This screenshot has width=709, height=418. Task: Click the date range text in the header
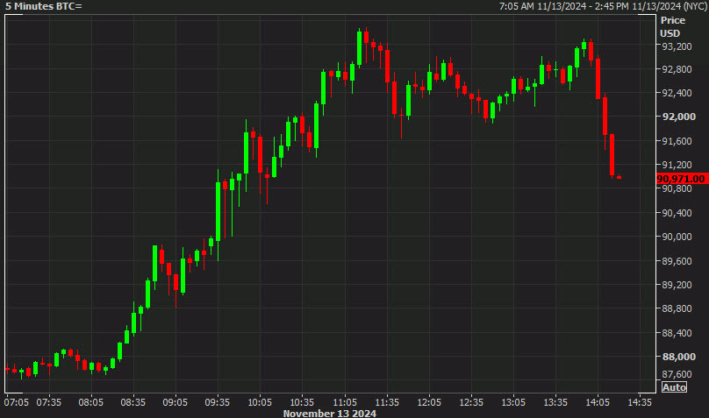point(603,6)
